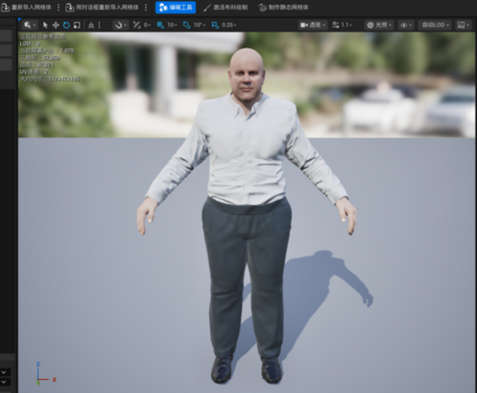The height and width of the screenshot is (393, 477).
Task: Open options beside reimport-with-dialog button
Action: 146,7
